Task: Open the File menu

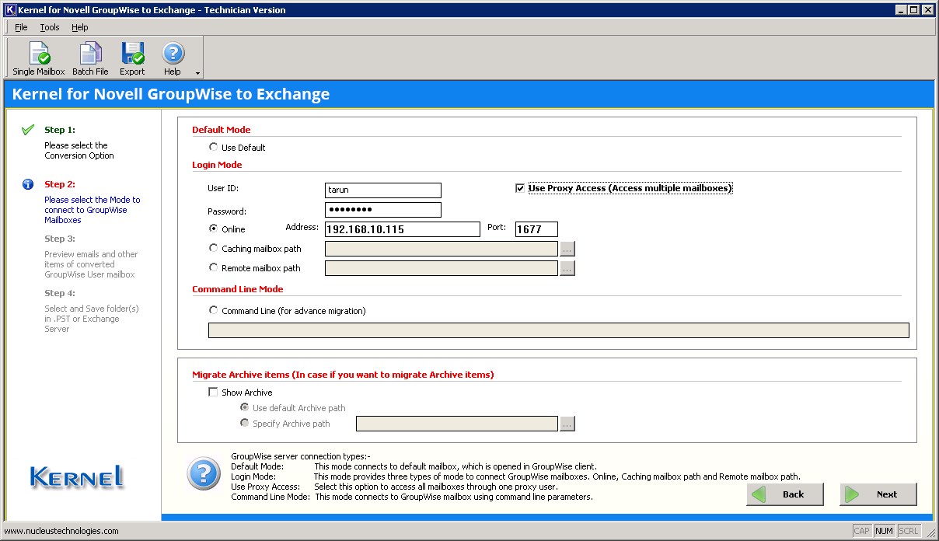Action: (x=21, y=27)
